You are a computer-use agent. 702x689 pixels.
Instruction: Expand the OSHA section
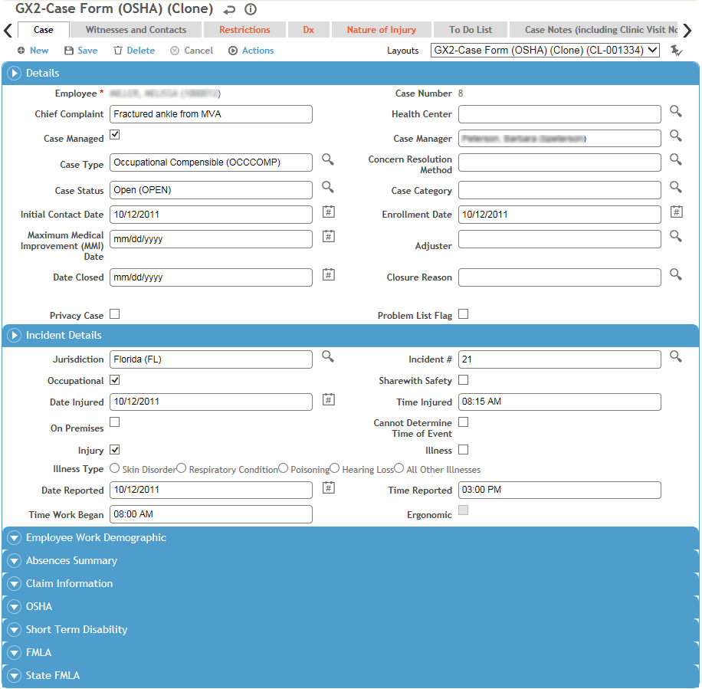14,607
